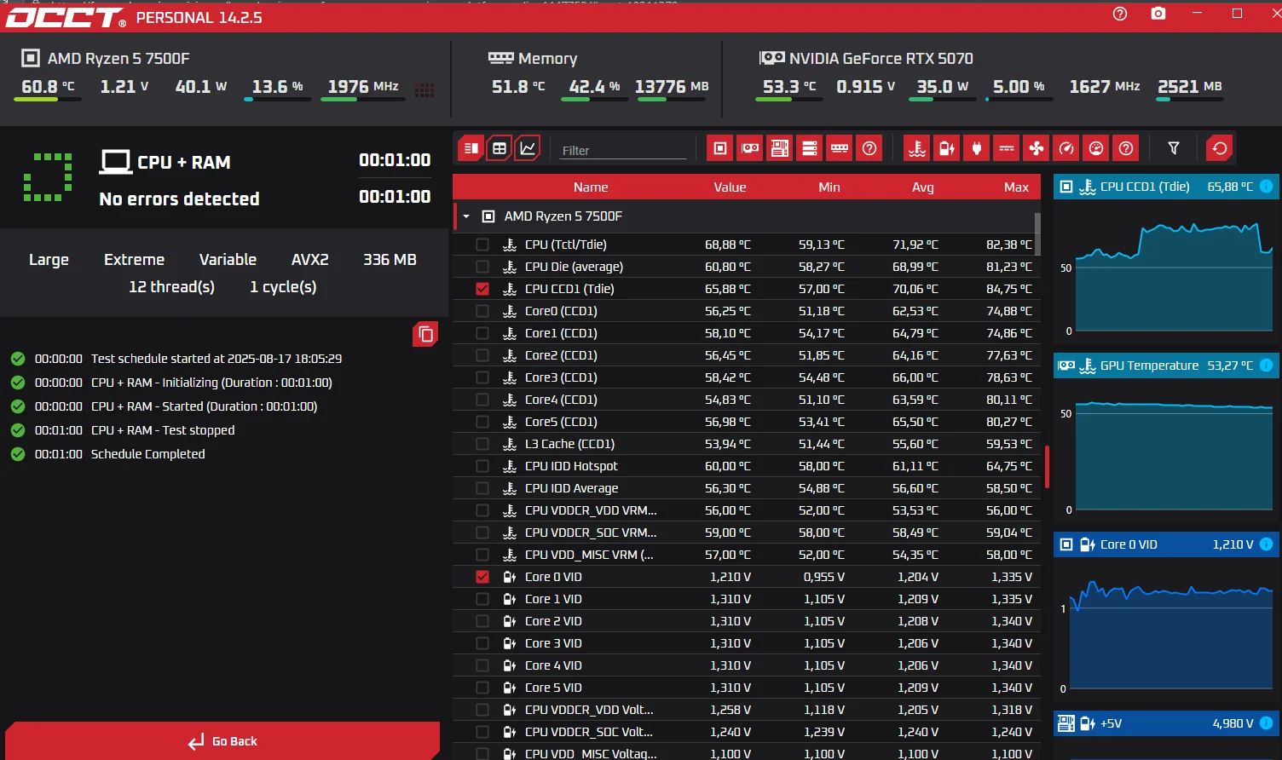Uncheck the Core 0 VID checkbox
Image resolution: width=1282 pixels, height=760 pixels.
(x=482, y=577)
